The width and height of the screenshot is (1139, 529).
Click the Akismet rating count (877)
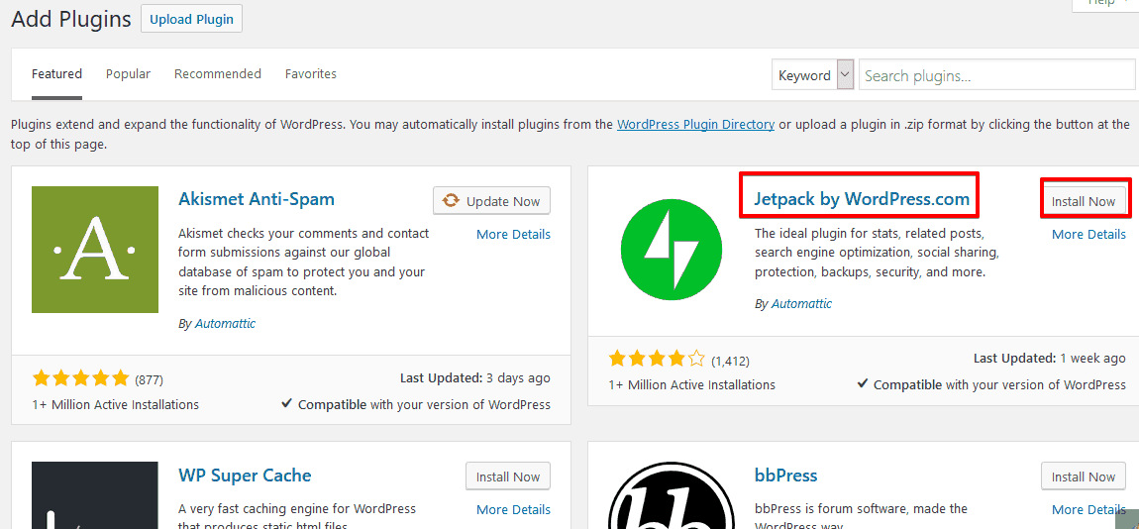[x=149, y=380]
